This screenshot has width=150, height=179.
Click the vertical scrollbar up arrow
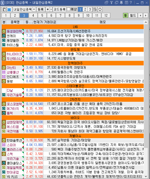[x=146, y=22]
